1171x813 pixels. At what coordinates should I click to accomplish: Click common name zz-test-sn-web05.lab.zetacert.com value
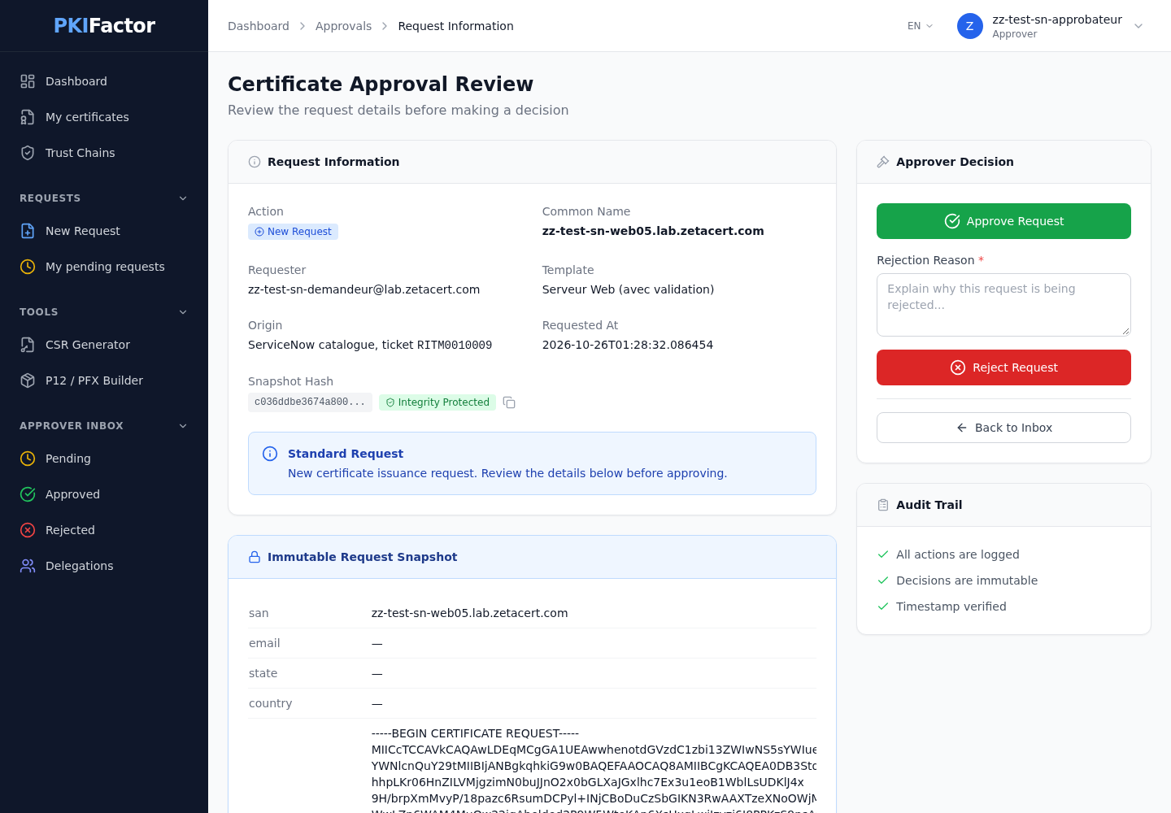tap(653, 231)
